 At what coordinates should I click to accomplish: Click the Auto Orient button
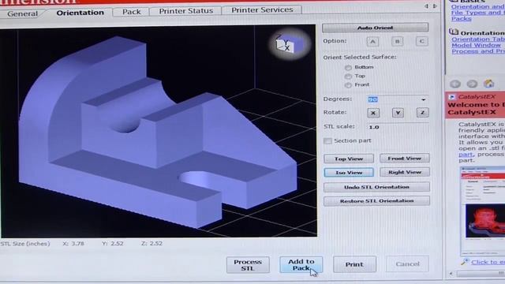tap(376, 28)
